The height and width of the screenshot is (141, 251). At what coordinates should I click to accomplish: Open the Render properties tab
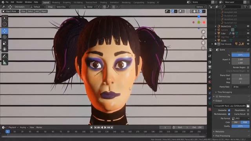[x=210, y=62]
